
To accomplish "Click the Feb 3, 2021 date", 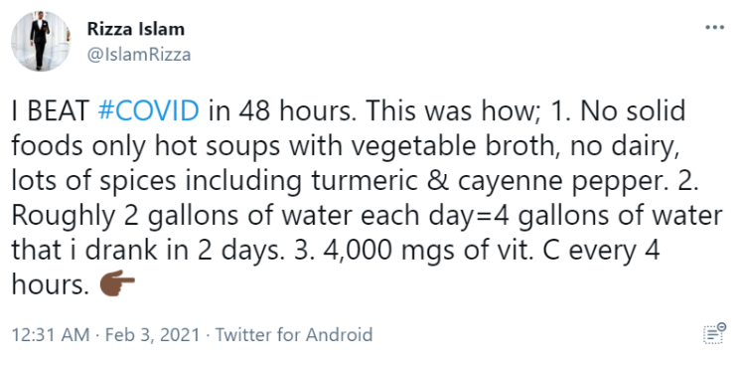I will point(152,335).
